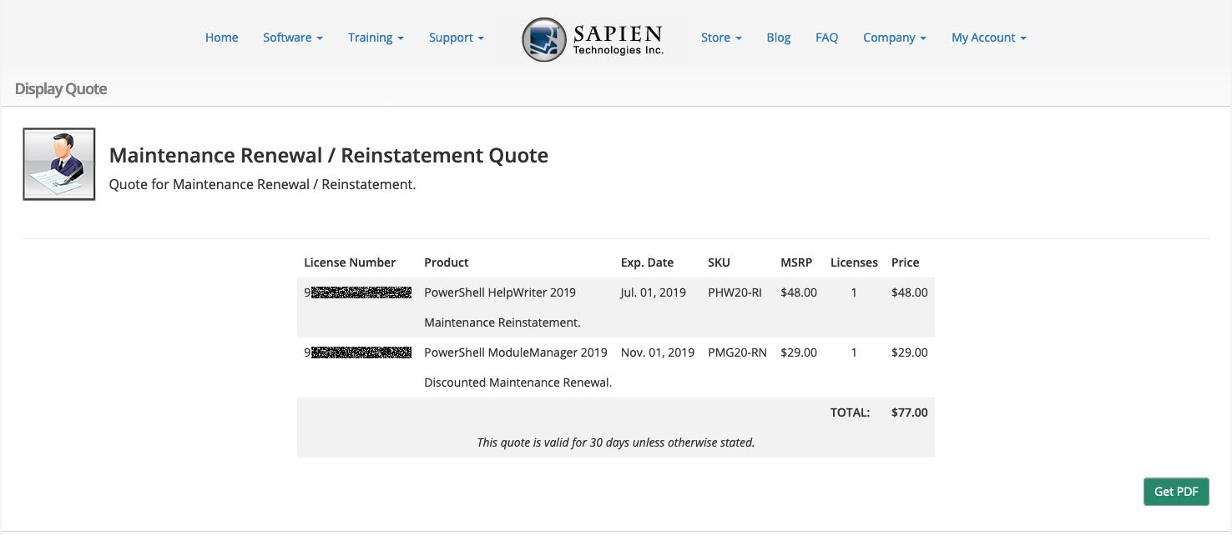
Task: Expand the Store dropdown menu
Action: click(x=721, y=37)
